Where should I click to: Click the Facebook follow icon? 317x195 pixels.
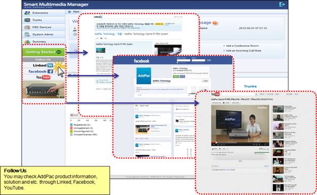coord(41,71)
